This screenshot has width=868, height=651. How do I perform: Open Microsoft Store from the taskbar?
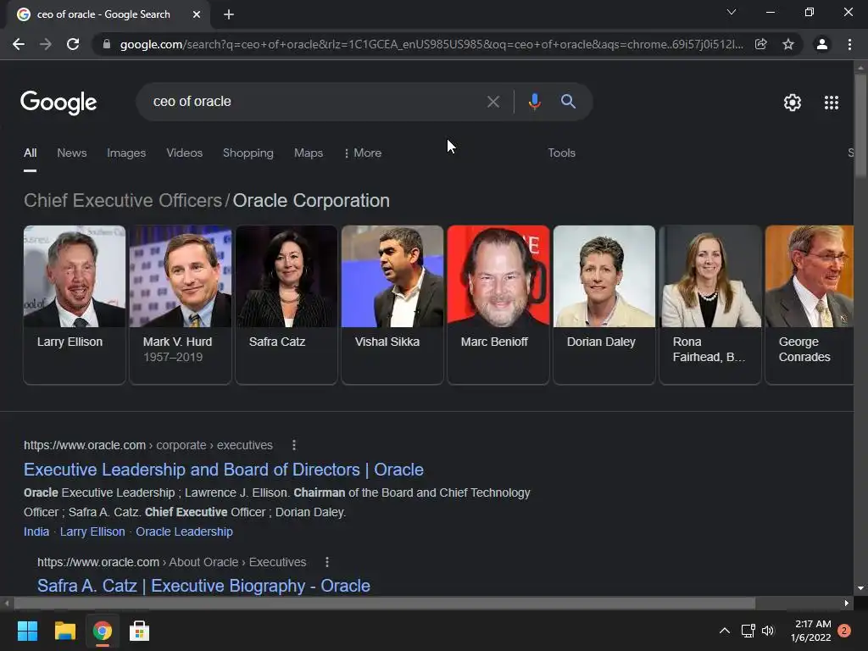(x=140, y=631)
